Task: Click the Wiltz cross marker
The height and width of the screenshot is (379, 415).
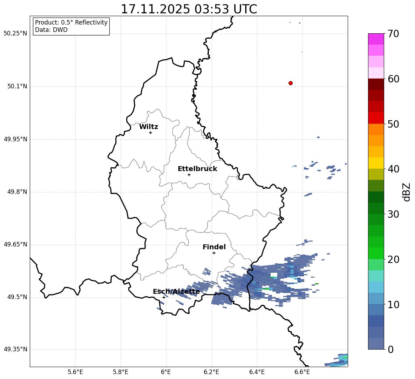Action: [151, 133]
